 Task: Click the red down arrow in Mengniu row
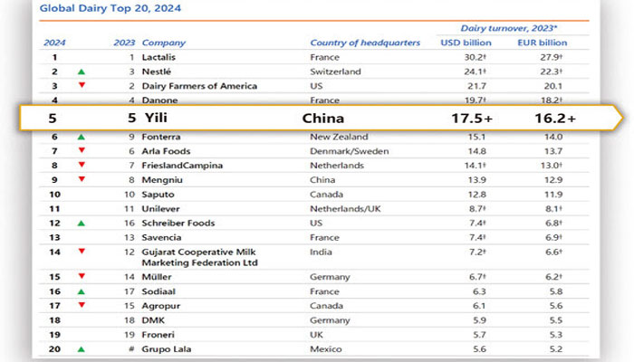[82, 179]
